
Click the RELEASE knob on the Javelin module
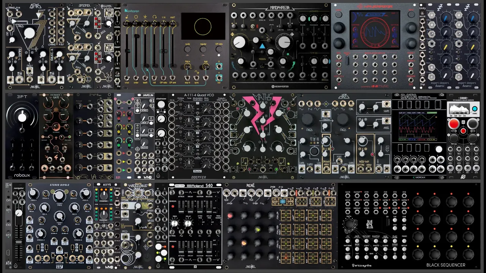point(144,142)
